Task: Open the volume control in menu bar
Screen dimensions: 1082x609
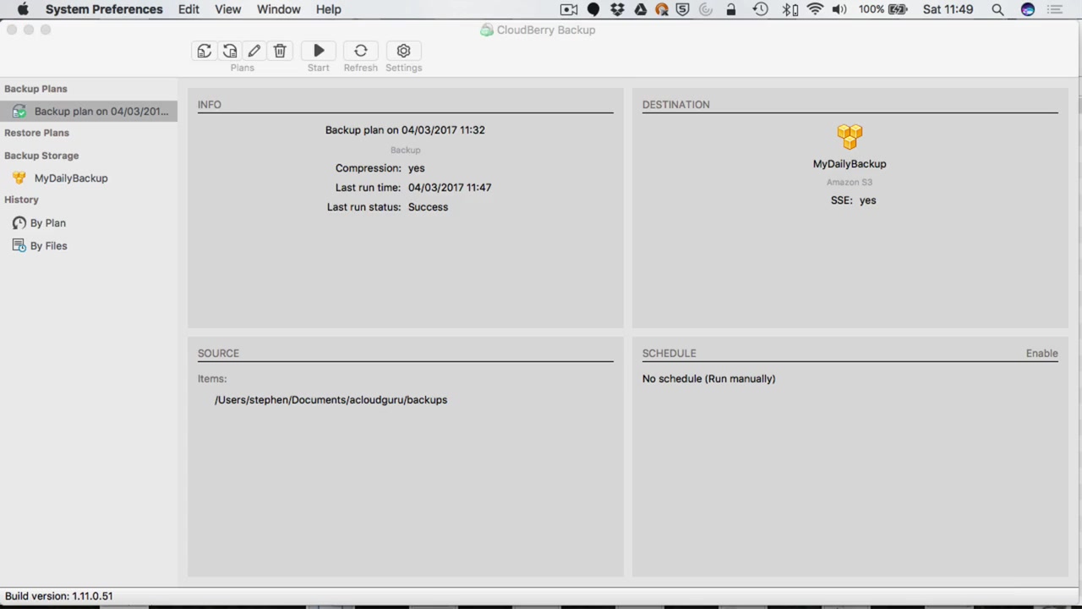Action: [x=839, y=9]
